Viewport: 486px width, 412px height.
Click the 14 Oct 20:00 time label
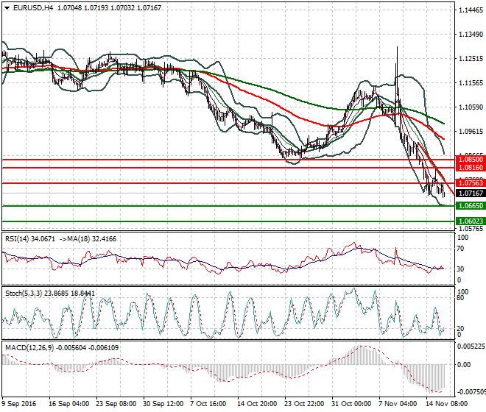(x=257, y=404)
